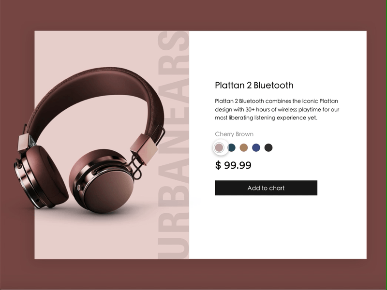Click the empty white space below the Add to chart button
This screenshot has width=387, height=290.
point(278,227)
